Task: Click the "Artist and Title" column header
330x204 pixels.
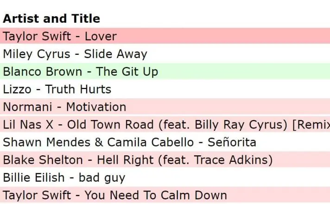Action: tap(51, 19)
